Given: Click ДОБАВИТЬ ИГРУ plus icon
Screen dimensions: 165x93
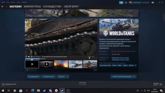Looking at the screenshot, I should click(x=3, y=84).
